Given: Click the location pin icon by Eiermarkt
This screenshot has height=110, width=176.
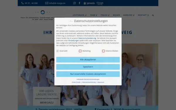Looking at the screenshot, I should pos(95,109).
